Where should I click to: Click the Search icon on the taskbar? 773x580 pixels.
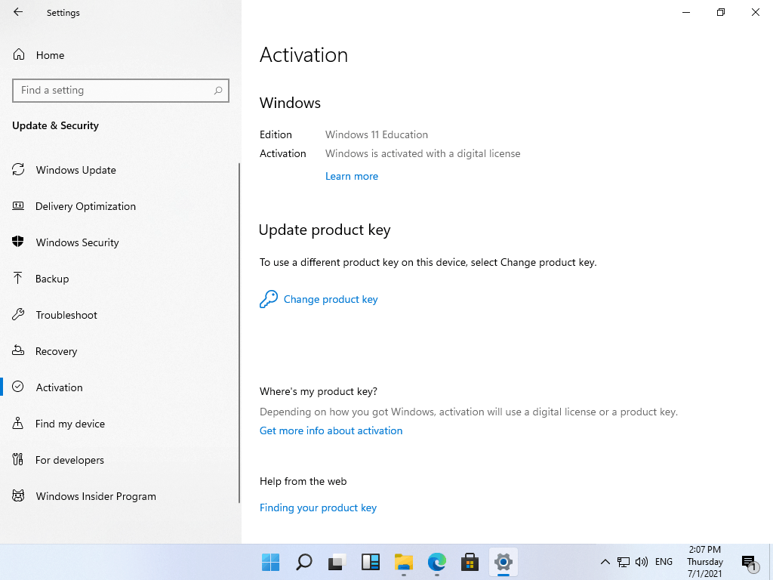point(303,563)
